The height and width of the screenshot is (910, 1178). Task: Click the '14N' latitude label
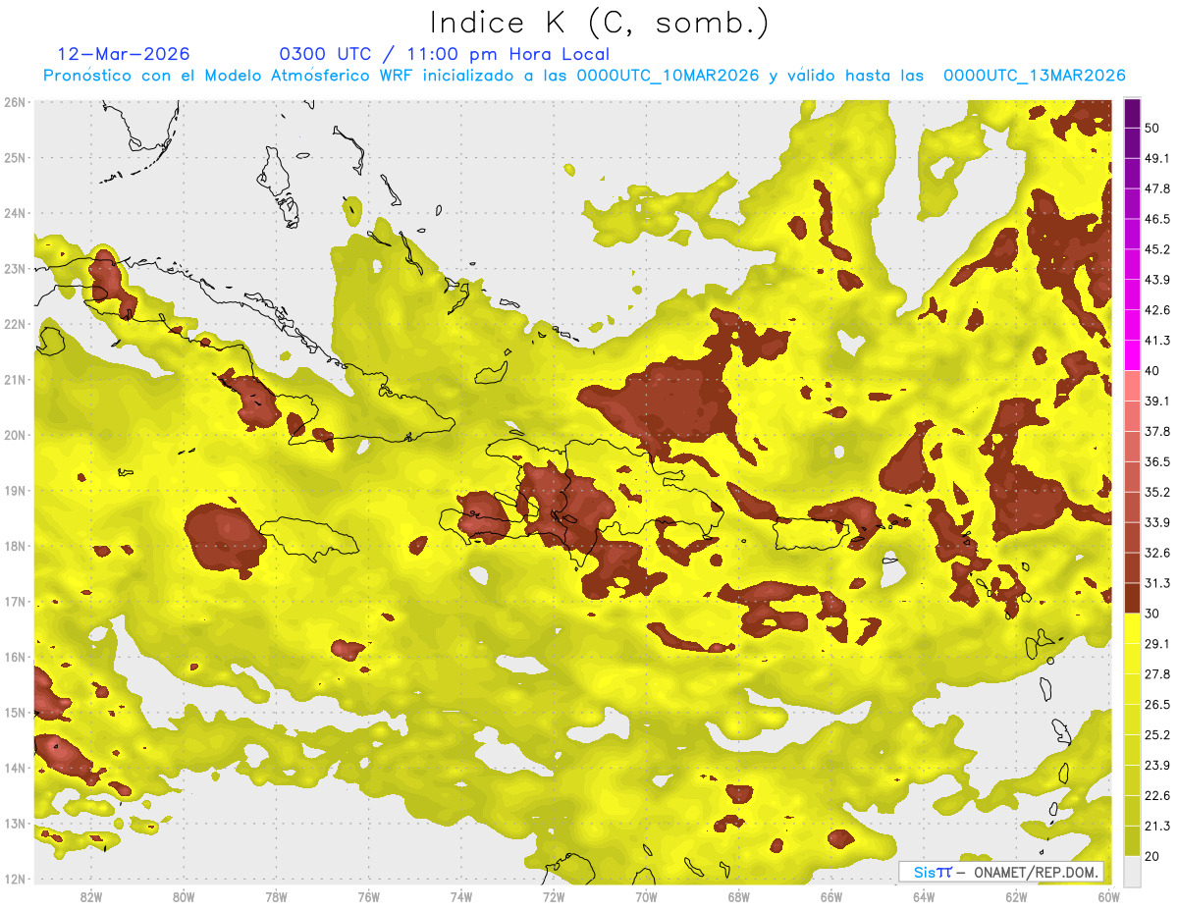coord(15,768)
